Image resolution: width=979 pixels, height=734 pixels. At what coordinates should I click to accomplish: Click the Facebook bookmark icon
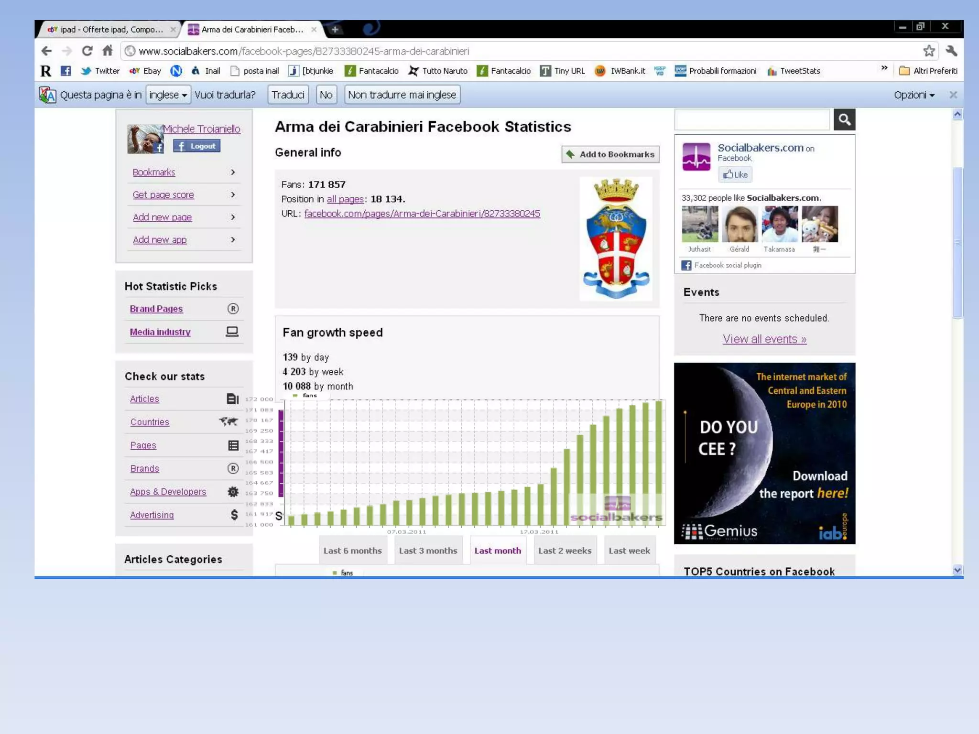(x=66, y=71)
